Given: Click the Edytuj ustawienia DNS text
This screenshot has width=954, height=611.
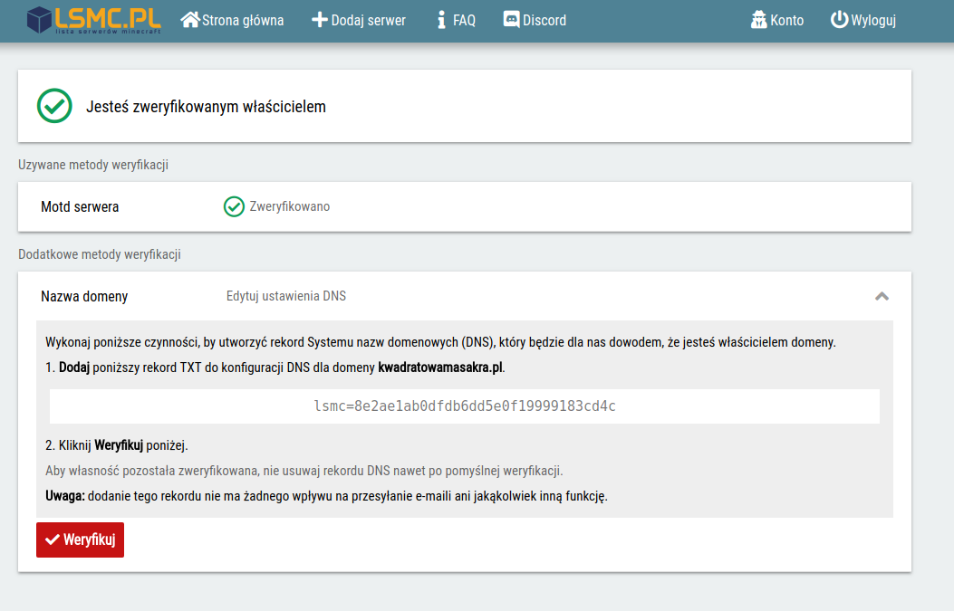Looking at the screenshot, I should click(285, 296).
